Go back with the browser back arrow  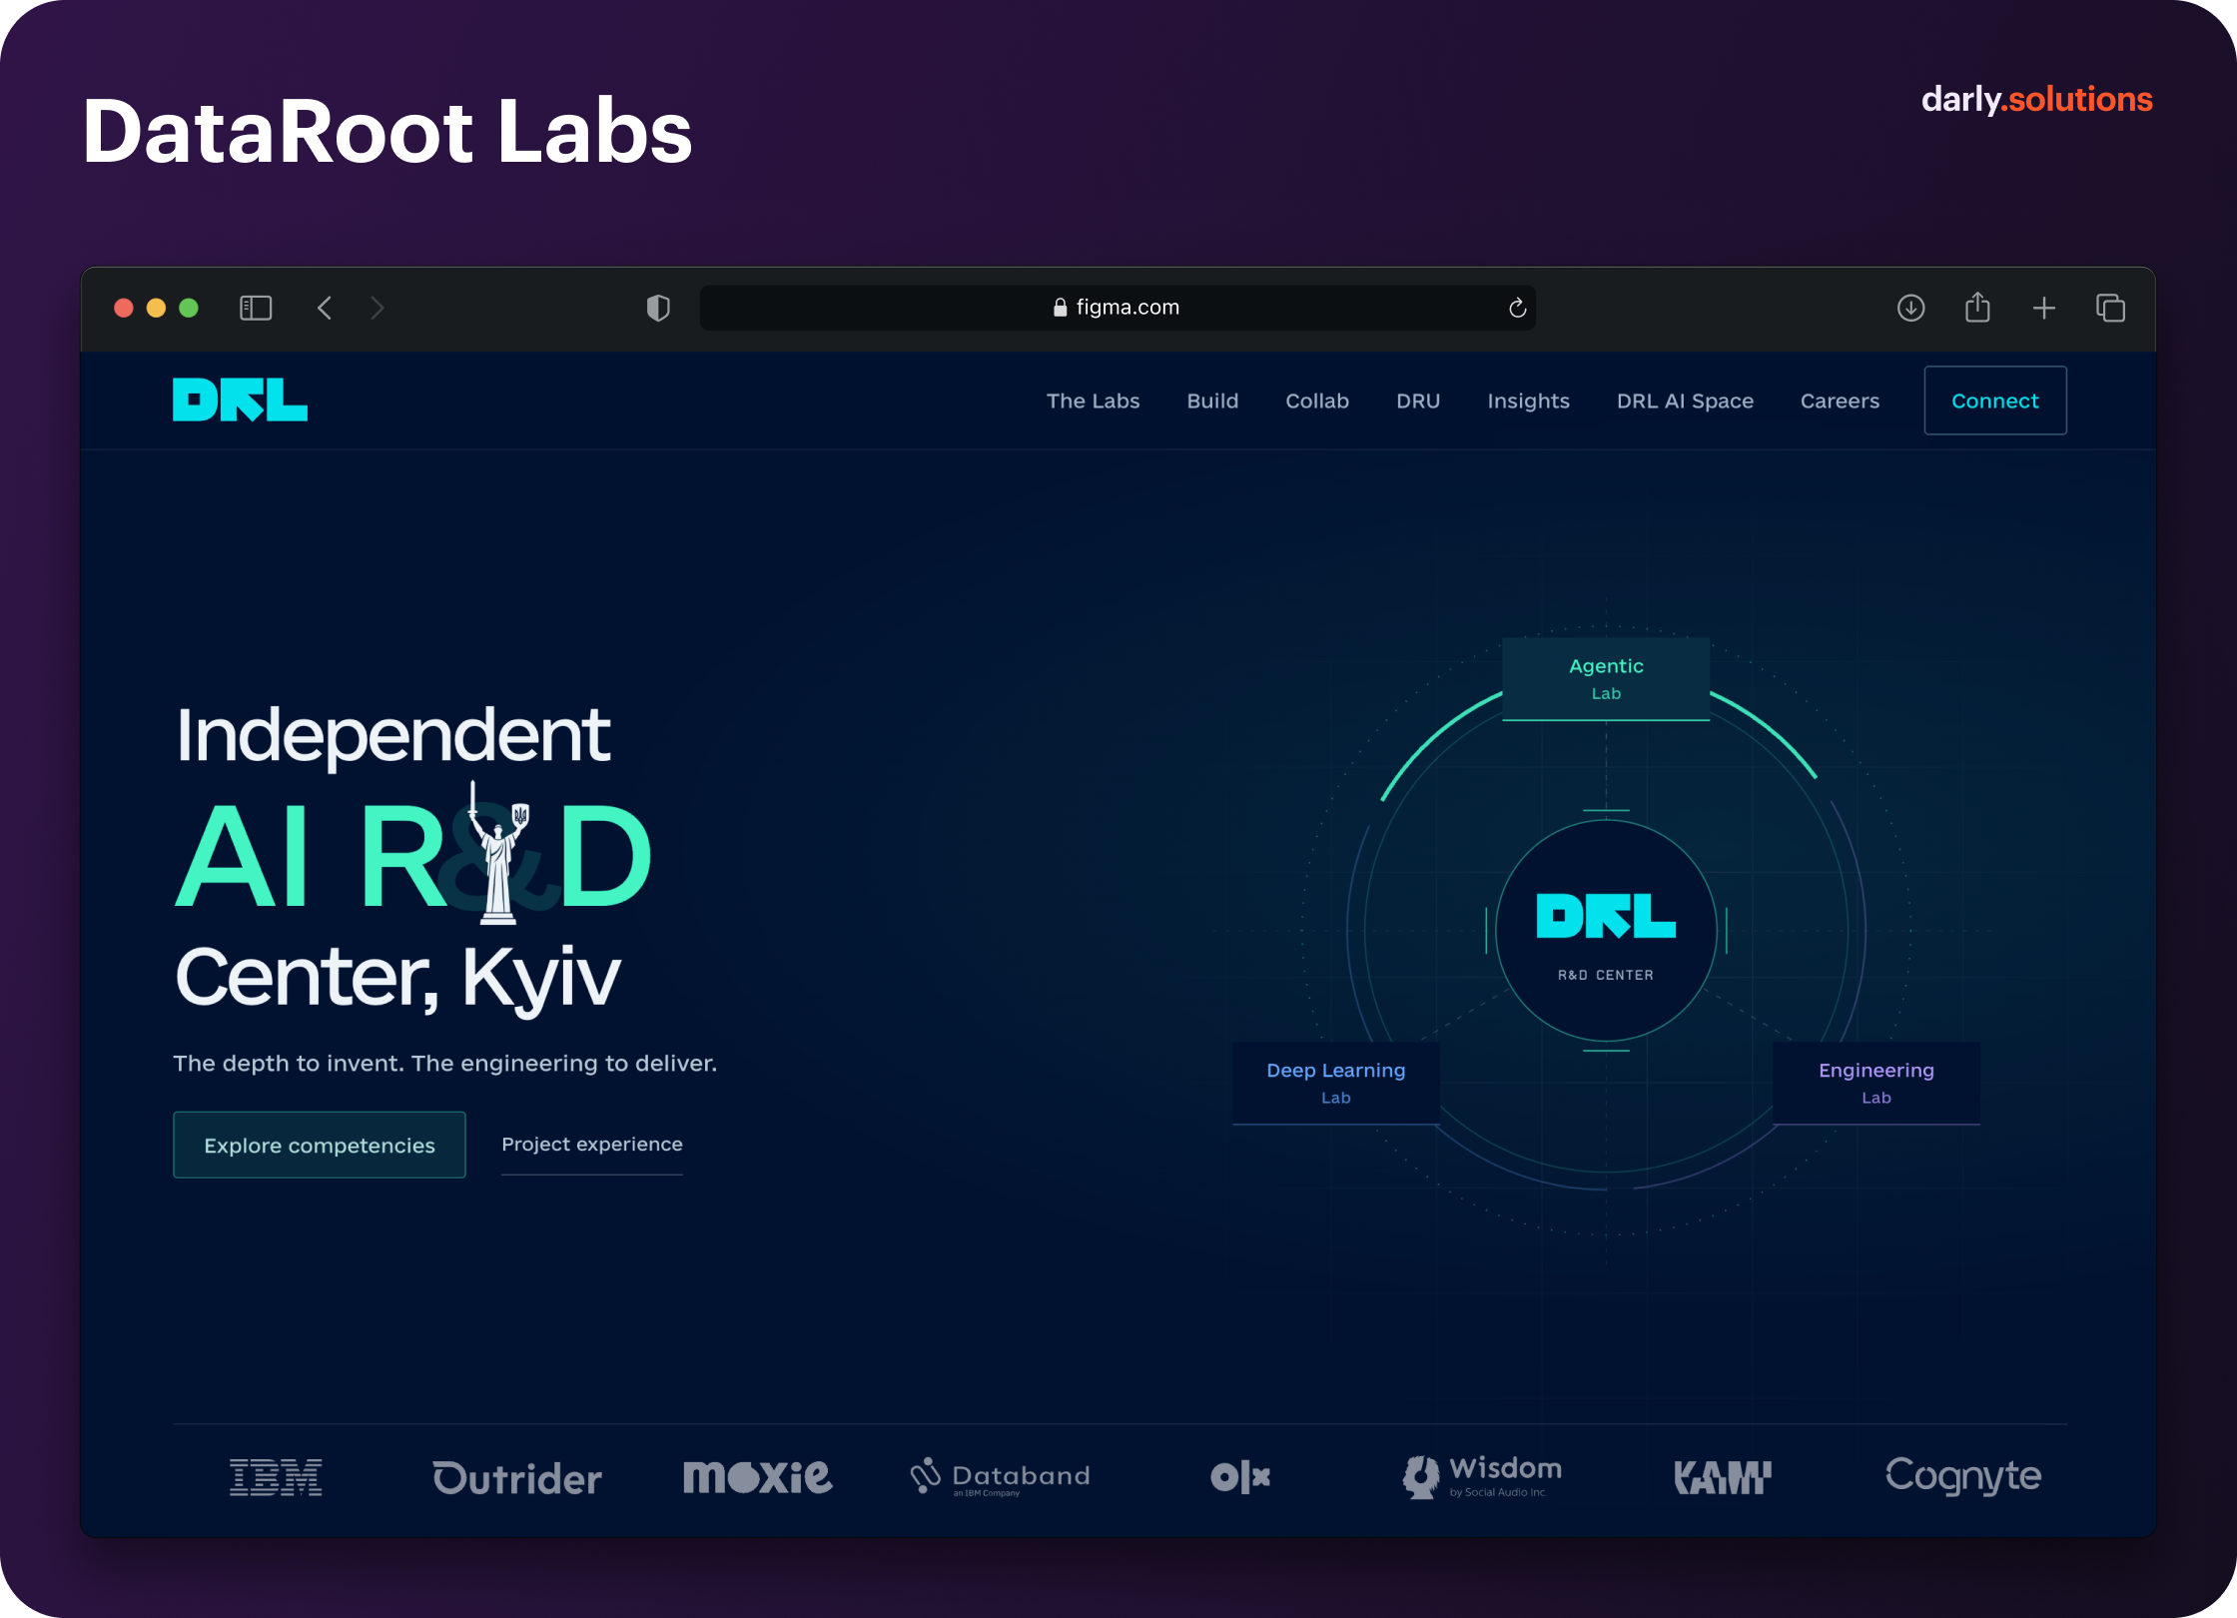coord(325,308)
